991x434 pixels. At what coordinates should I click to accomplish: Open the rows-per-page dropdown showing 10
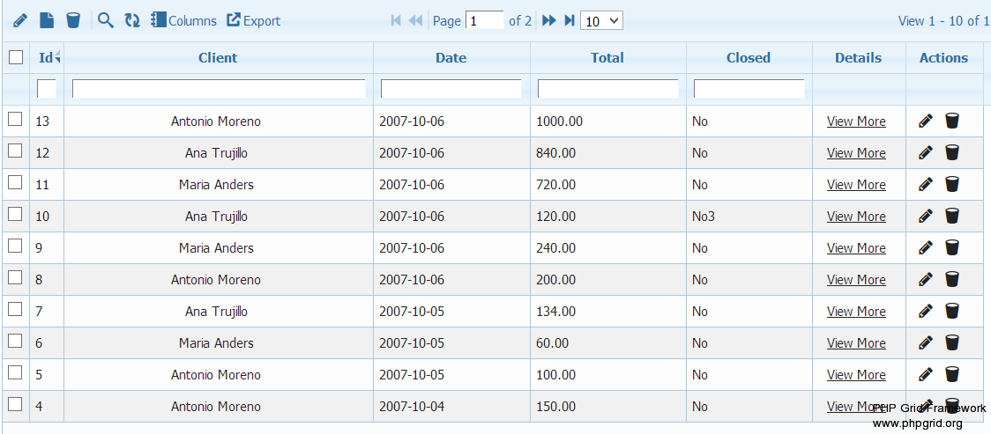(601, 20)
